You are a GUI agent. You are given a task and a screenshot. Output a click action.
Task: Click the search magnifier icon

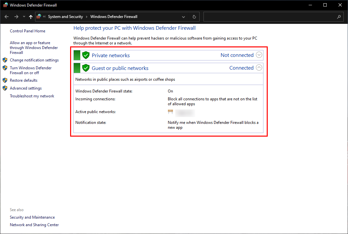(x=339, y=17)
